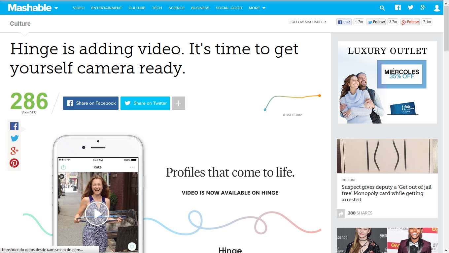Go to the CULTURE nav section

click(137, 8)
